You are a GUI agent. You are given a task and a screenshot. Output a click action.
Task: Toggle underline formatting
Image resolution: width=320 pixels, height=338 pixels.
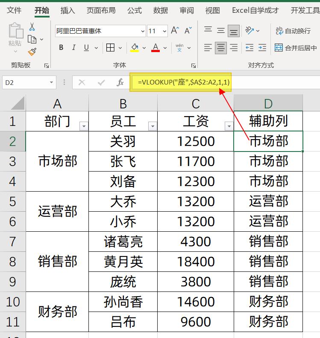[x=86, y=48]
